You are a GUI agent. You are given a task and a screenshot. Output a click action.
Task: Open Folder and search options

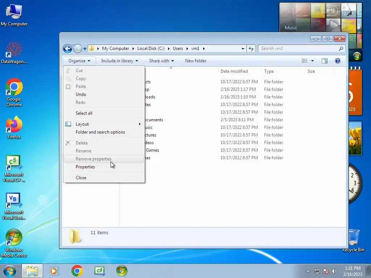click(x=104, y=132)
